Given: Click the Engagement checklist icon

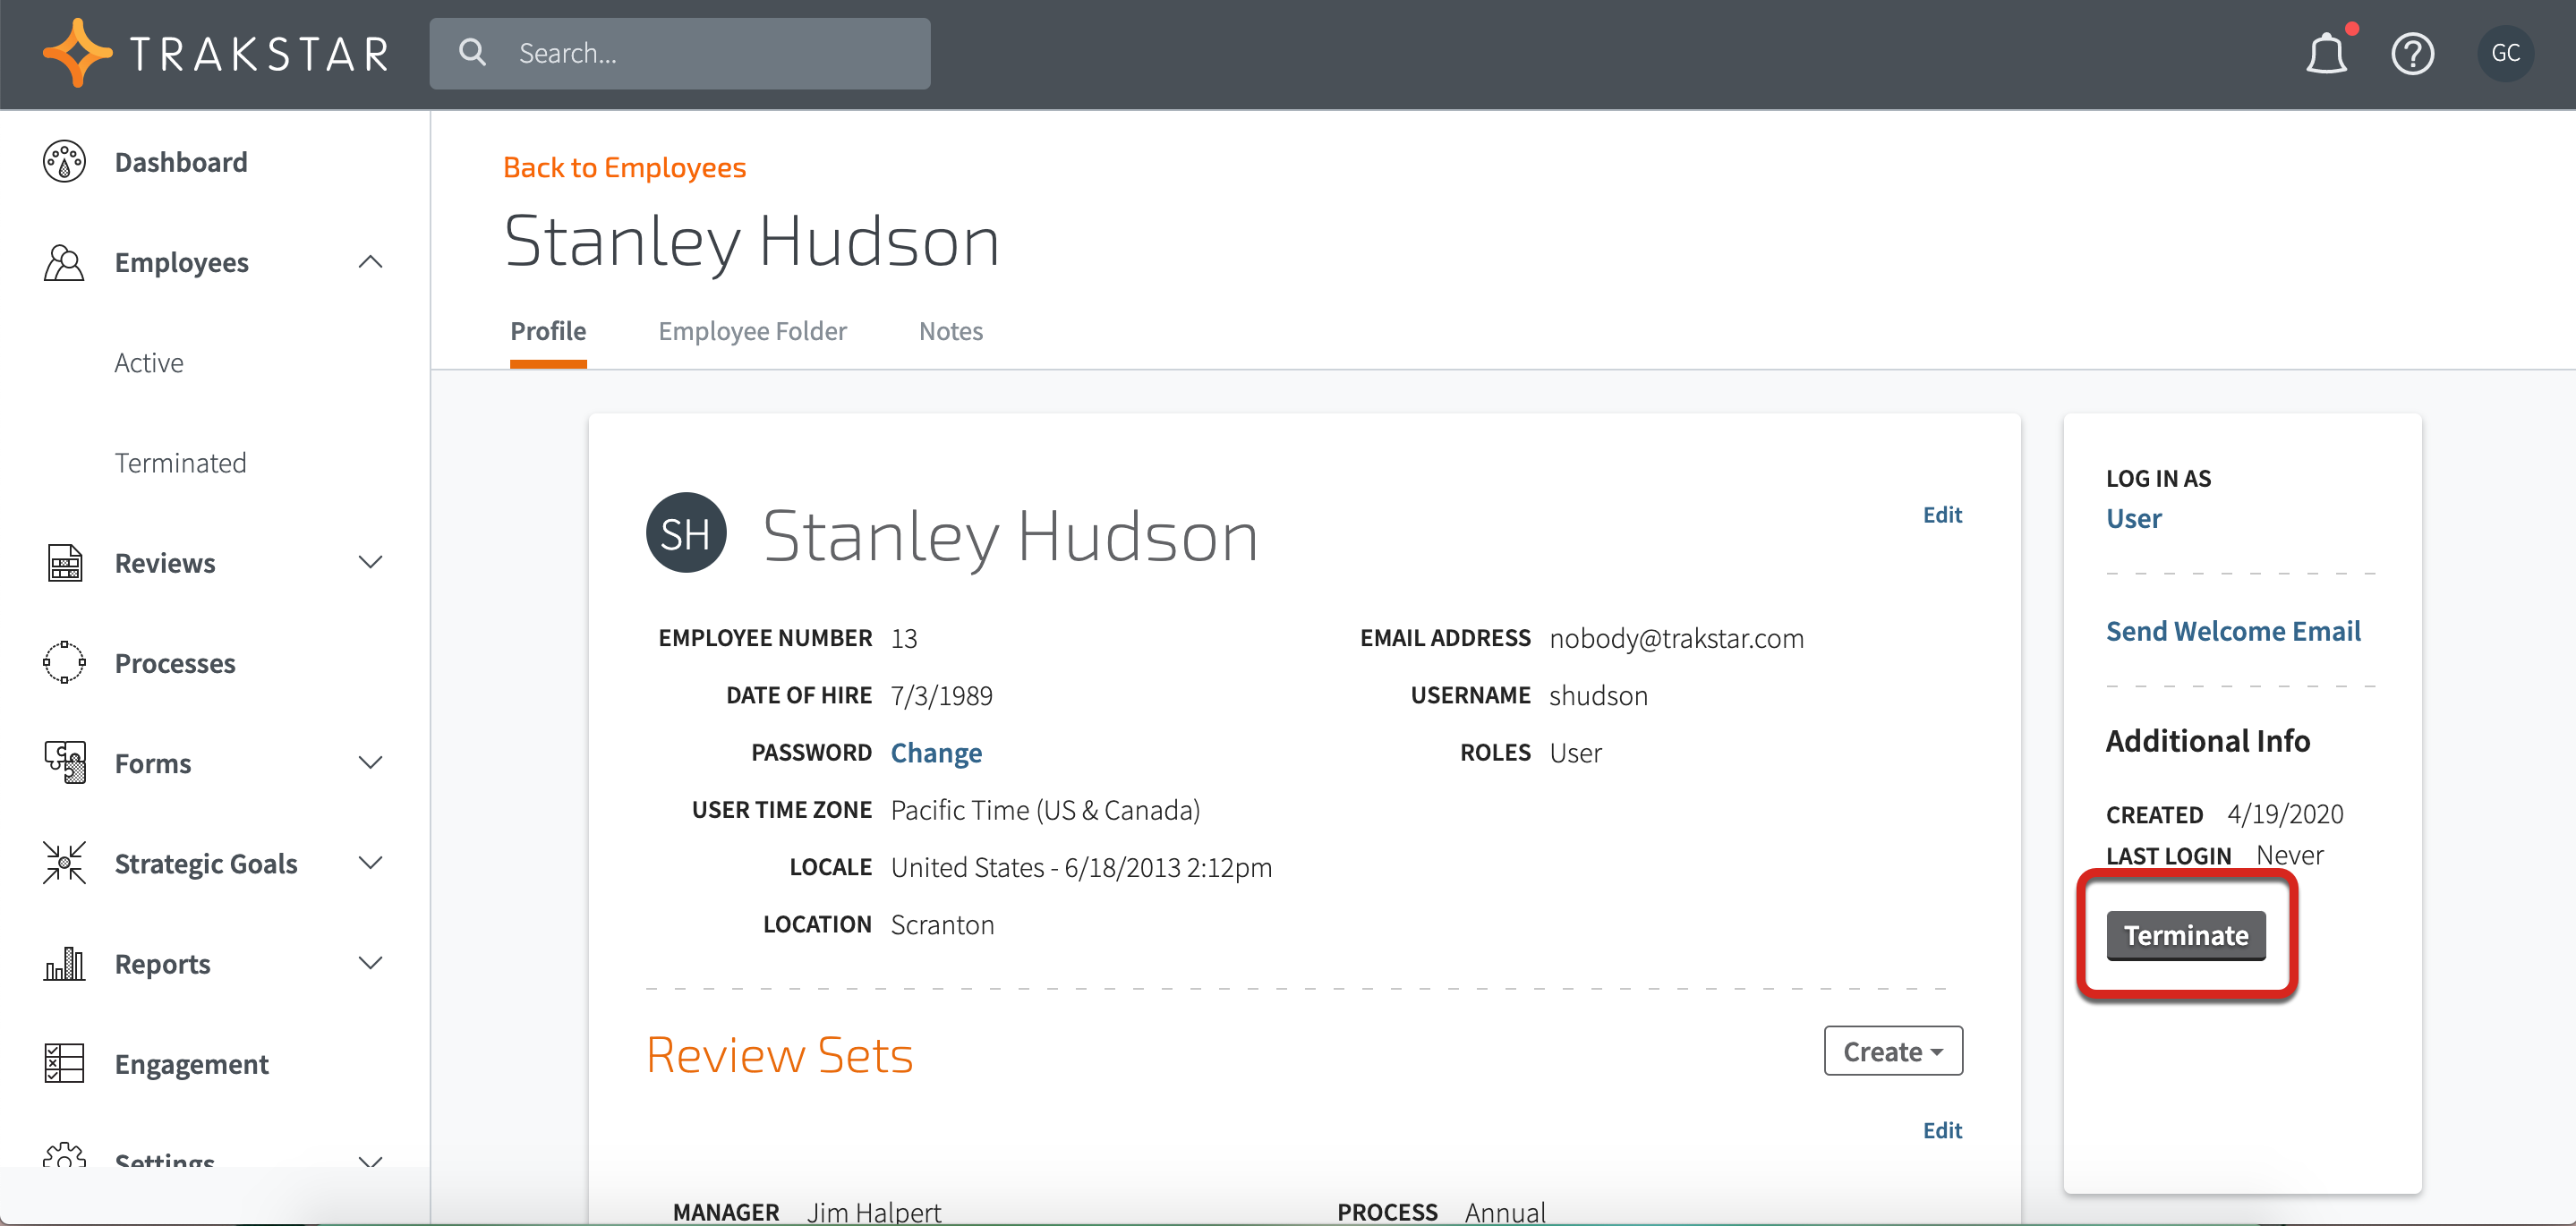Looking at the screenshot, I should [x=64, y=1063].
